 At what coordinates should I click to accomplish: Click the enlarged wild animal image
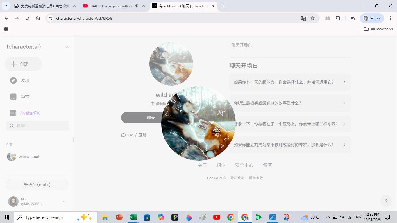[199, 123]
